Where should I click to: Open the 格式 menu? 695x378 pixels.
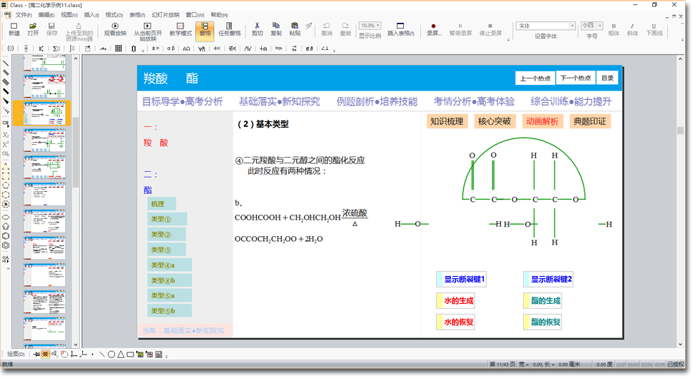pos(113,14)
